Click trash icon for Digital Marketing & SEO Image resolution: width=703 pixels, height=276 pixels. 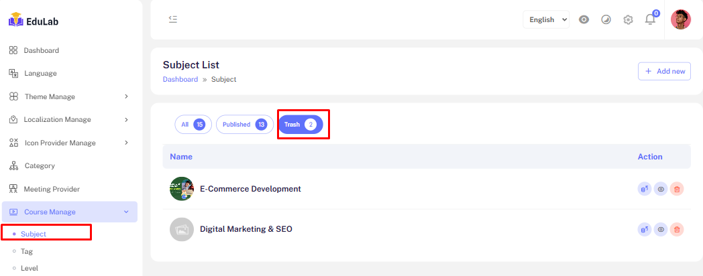coord(677,230)
